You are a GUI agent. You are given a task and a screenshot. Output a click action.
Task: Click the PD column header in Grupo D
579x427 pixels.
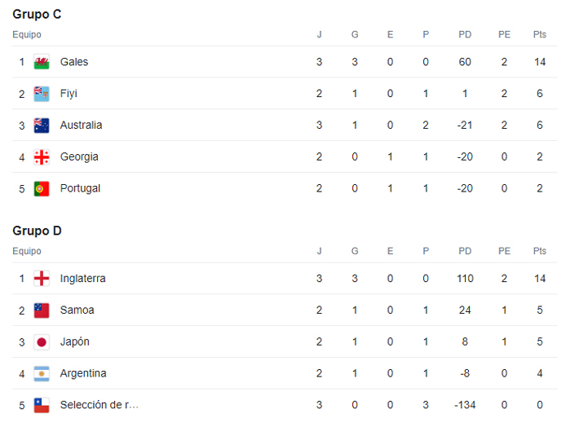point(465,252)
